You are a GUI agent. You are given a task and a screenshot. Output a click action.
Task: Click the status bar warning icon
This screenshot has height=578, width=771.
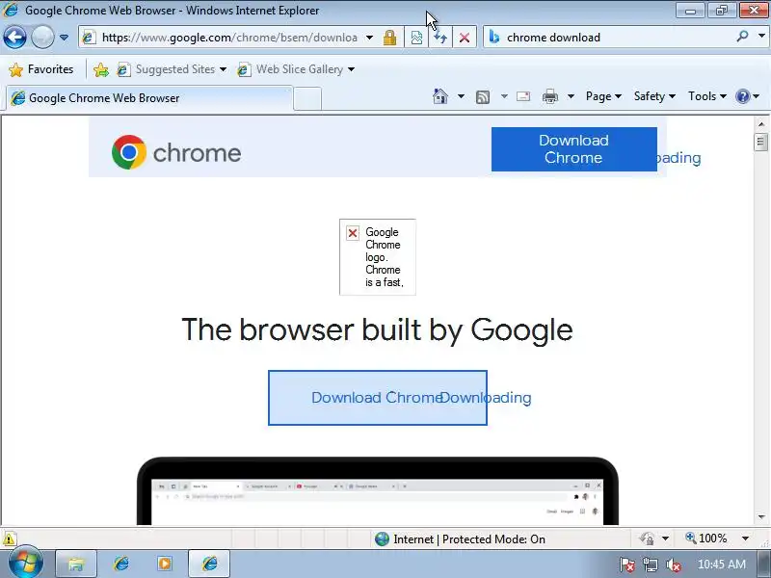point(9,539)
